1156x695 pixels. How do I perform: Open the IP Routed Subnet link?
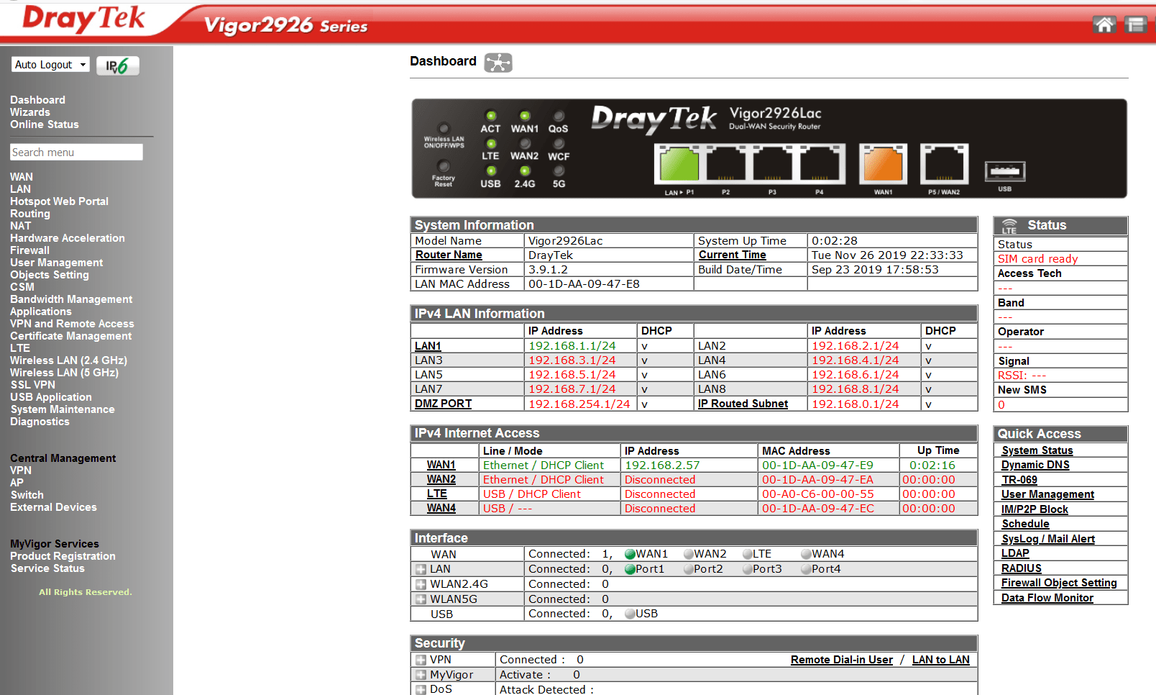[x=743, y=404]
